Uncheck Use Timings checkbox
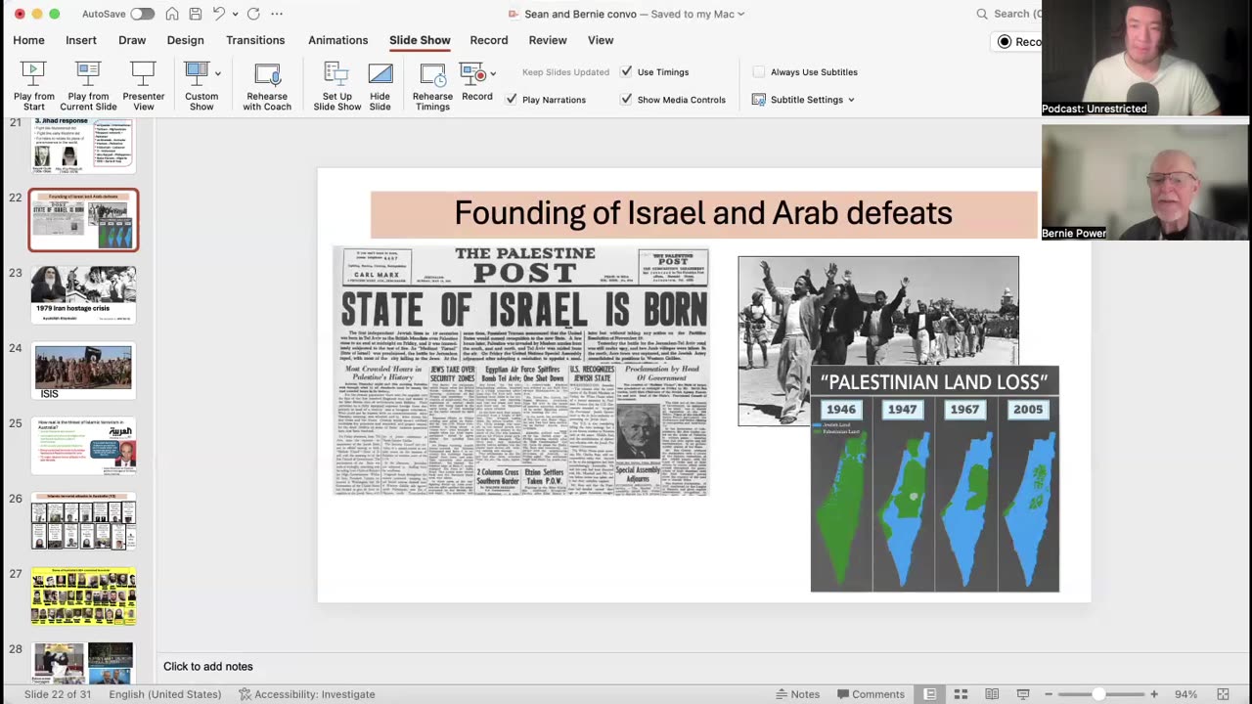Viewport: 1252px width, 704px height. [x=626, y=71]
